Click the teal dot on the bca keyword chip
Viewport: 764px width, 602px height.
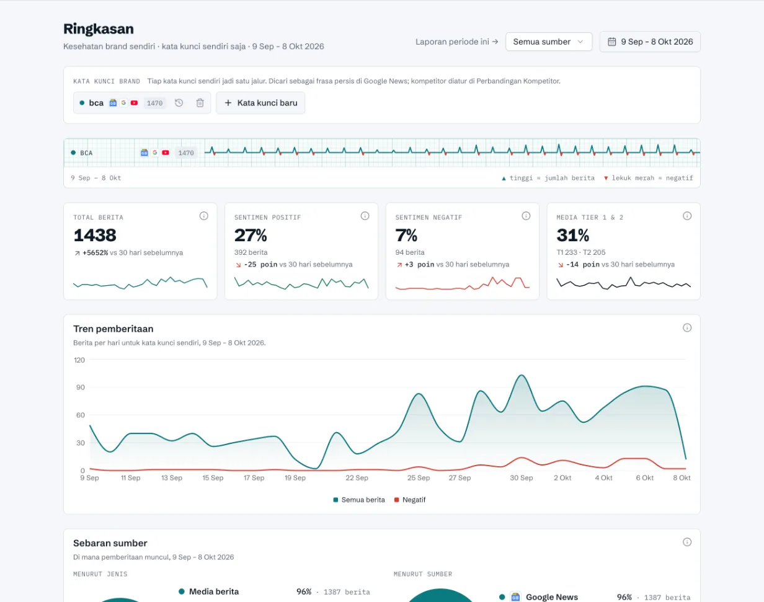click(82, 103)
